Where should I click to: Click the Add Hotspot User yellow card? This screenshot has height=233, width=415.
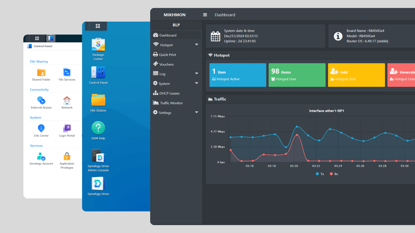click(x=356, y=75)
